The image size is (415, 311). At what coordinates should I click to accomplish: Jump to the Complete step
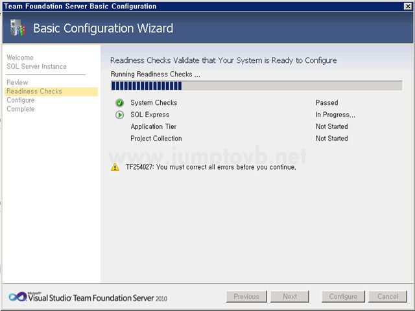pyautogui.click(x=21, y=109)
